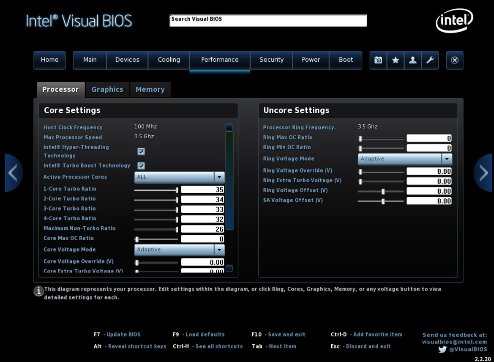Toggle Intel Turbo Boost Technology checkbox

coord(141,165)
